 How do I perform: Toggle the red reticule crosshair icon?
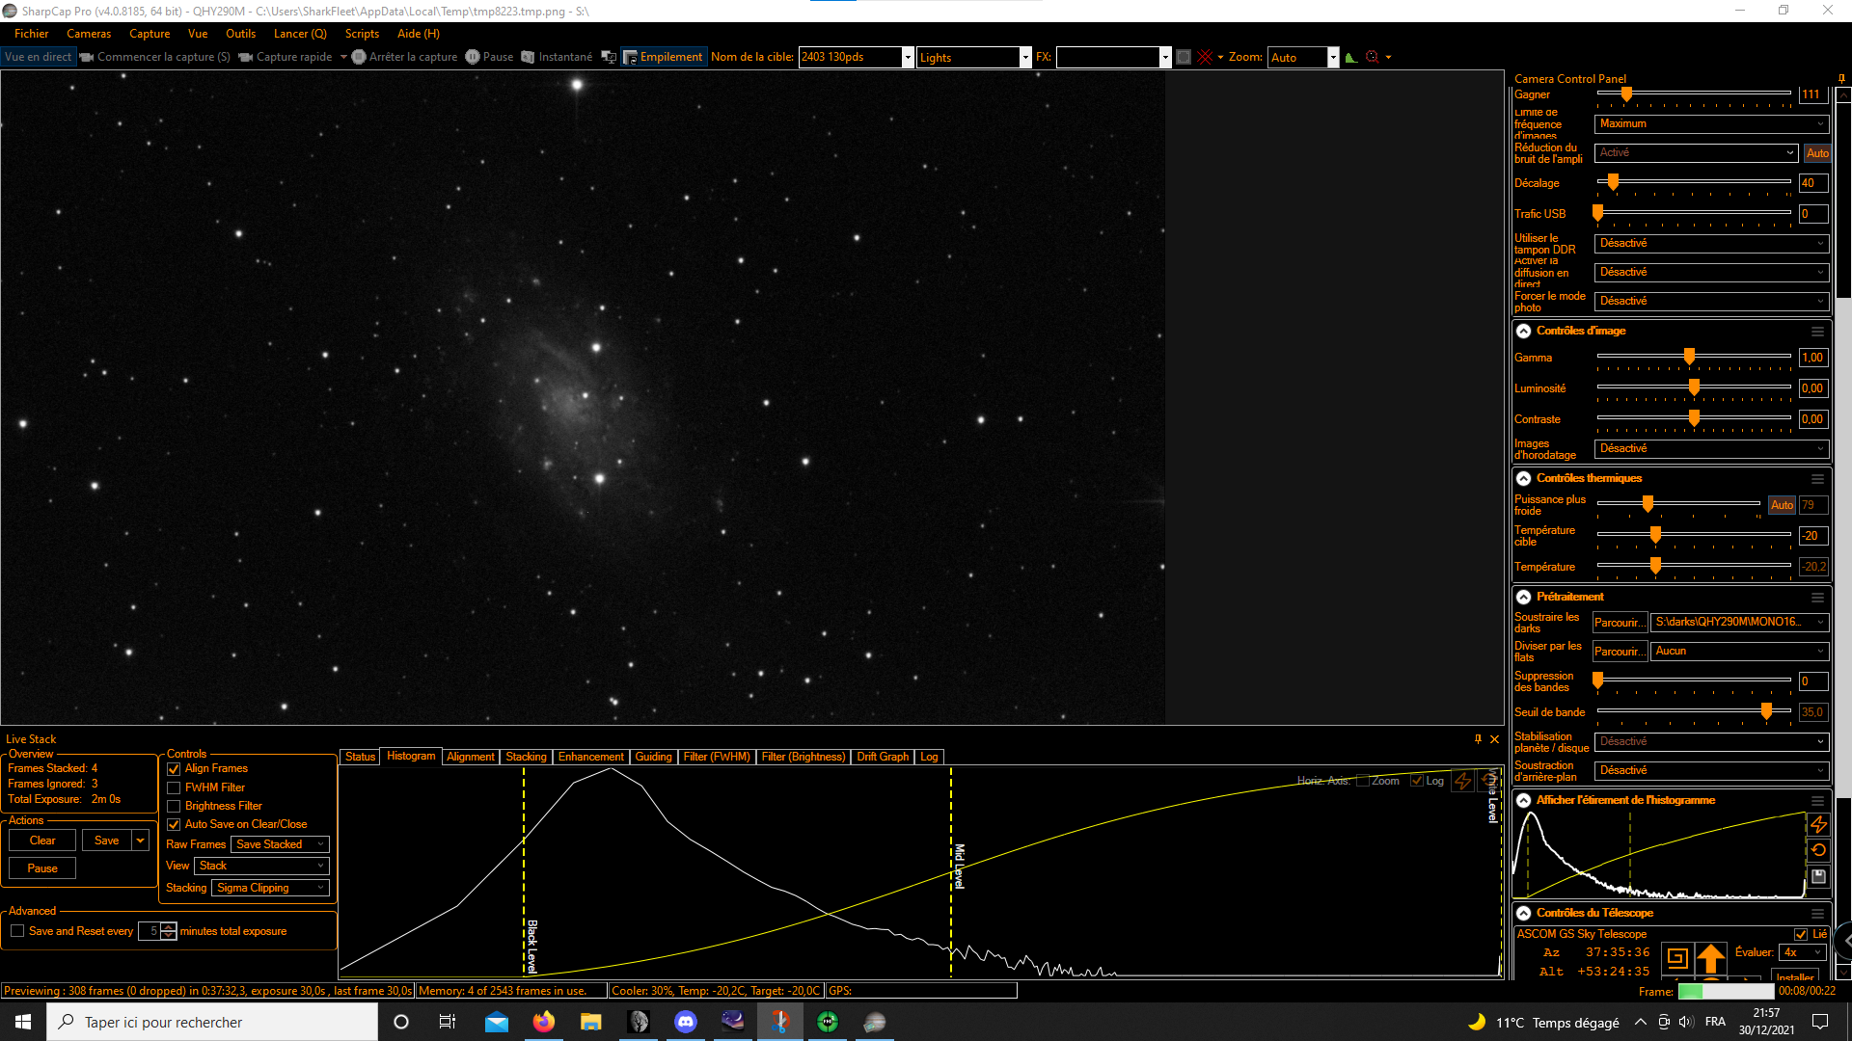(x=1205, y=57)
